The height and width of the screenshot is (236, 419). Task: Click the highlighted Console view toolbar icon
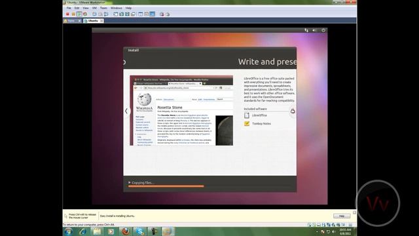pos(152,14)
